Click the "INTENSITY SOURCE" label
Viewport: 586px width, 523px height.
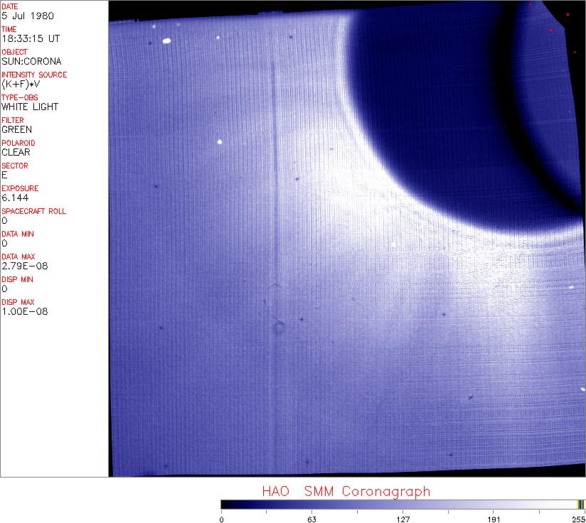coord(34,75)
